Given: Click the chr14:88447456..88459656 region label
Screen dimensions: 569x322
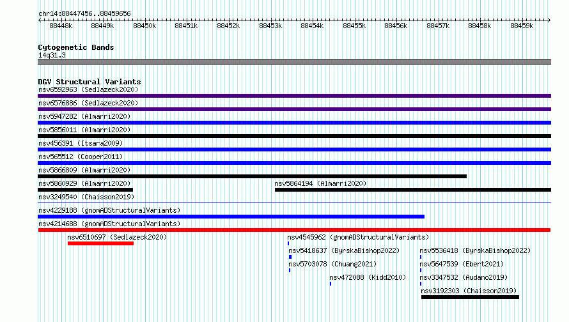Looking at the screenshot, I should coord(84,13).
